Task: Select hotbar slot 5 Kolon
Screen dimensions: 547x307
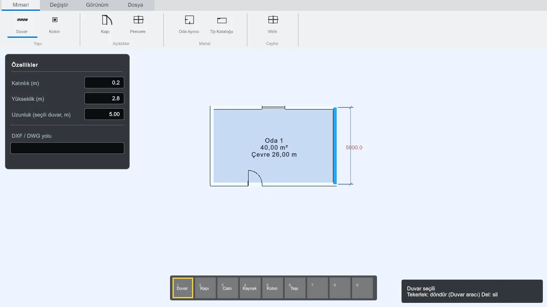Action: pos(273,288)
